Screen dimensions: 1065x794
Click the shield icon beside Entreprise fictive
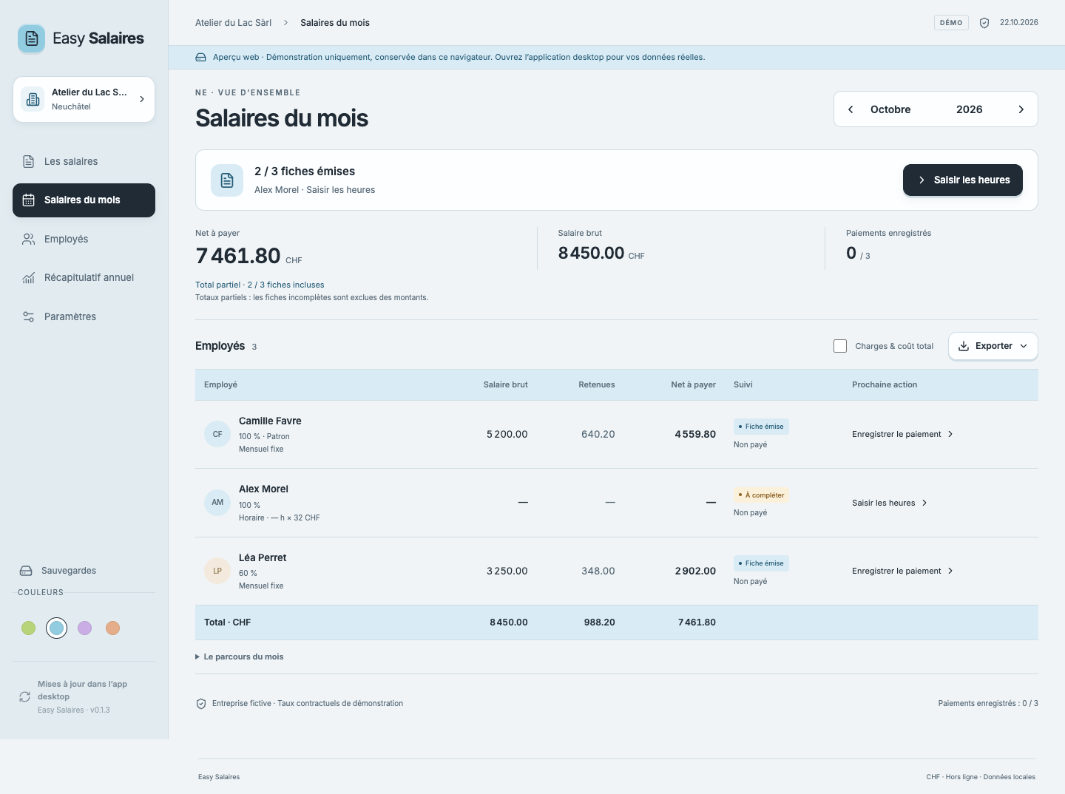click(x=201, y=704)
